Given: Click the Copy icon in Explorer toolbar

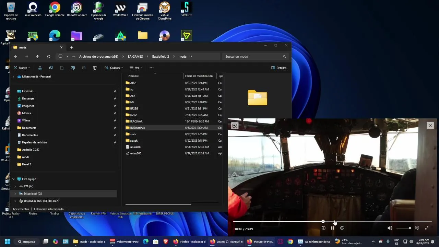Looking at the screenshot, I should (x=51, y=68).
